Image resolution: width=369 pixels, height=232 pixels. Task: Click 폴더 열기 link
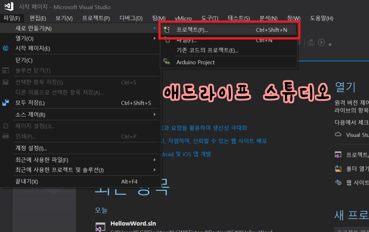pyautogui.click(x=357, y=169)
